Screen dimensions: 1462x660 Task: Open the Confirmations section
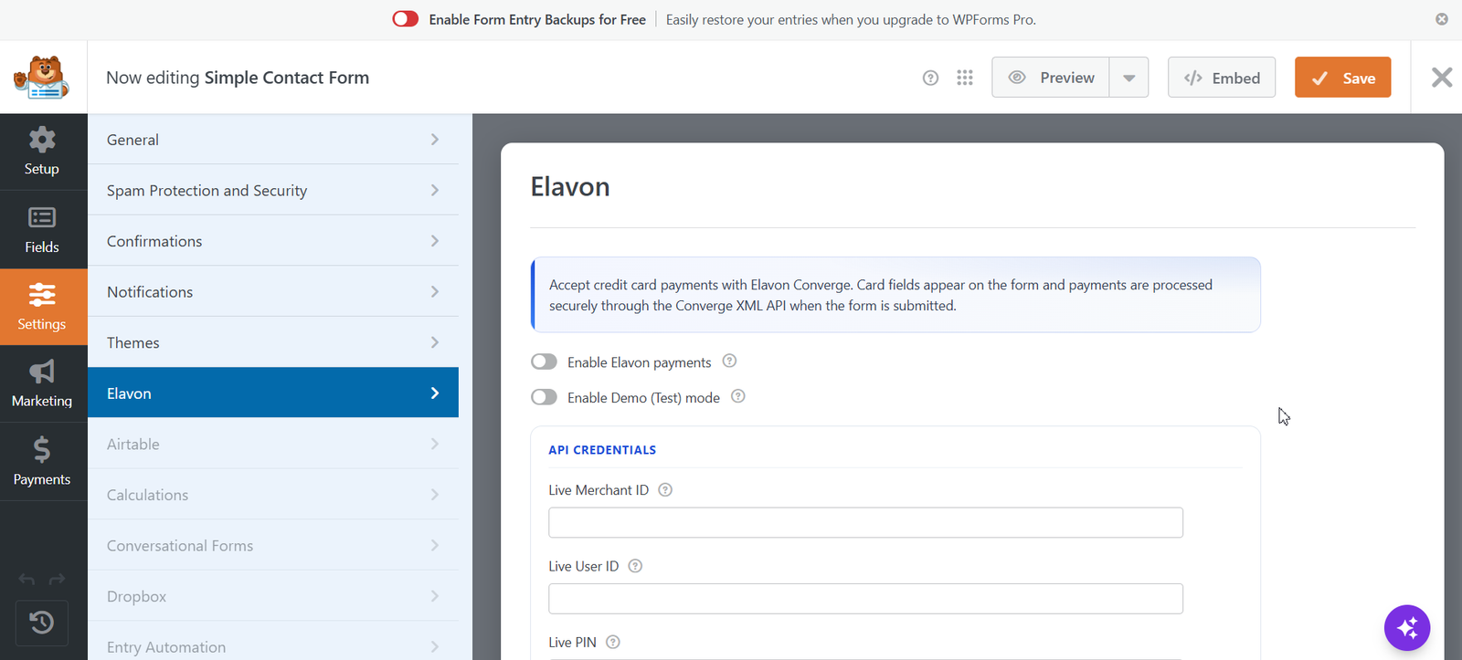[x=273, y=241]
